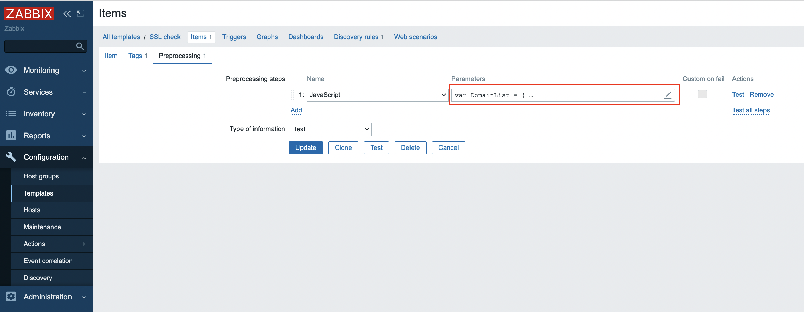The image size is (804, 312).
Task: Click the Administration gear icon
Action: (x=11, y=297)
